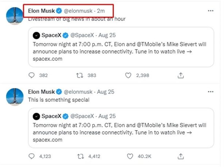The image size is (224, 167).
Task: Share the 'This is something special' tweet
Action: coord(181,156)
